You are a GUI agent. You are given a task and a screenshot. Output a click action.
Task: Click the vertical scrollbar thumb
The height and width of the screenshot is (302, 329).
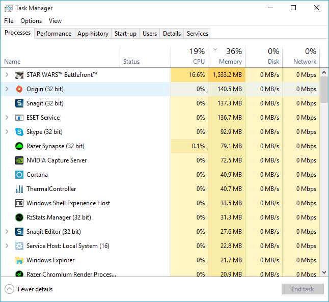click(x=324, y=90)
